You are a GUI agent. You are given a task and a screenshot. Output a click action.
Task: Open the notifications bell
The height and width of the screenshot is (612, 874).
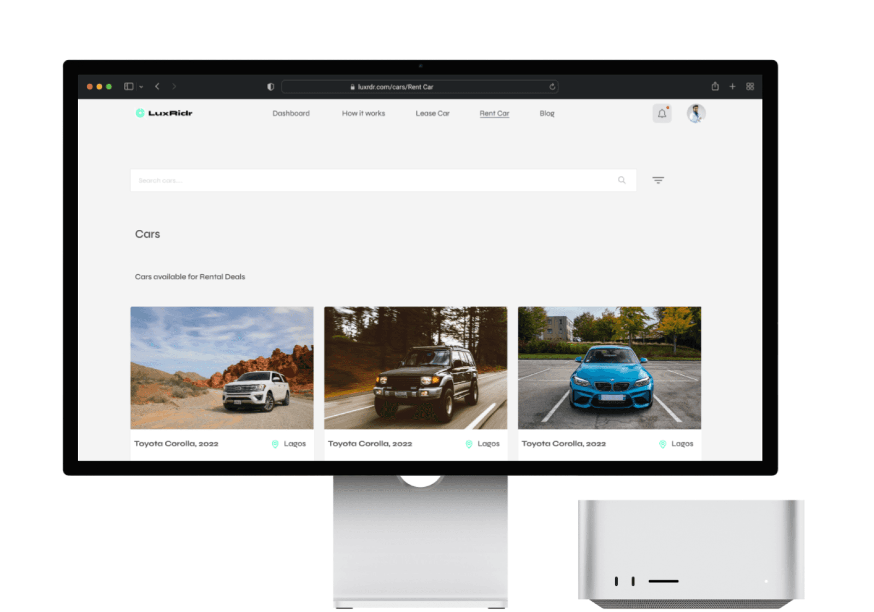pos(662,114)
